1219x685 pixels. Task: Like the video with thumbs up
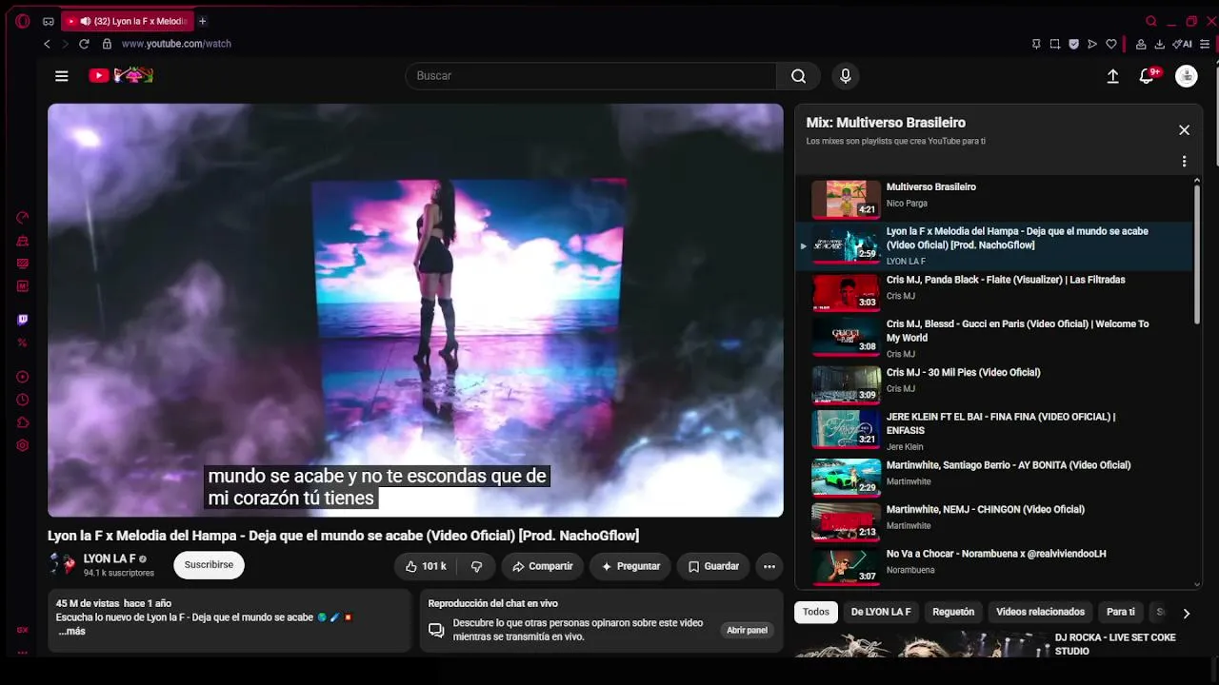pyautogui.click(x=426, y=566)
